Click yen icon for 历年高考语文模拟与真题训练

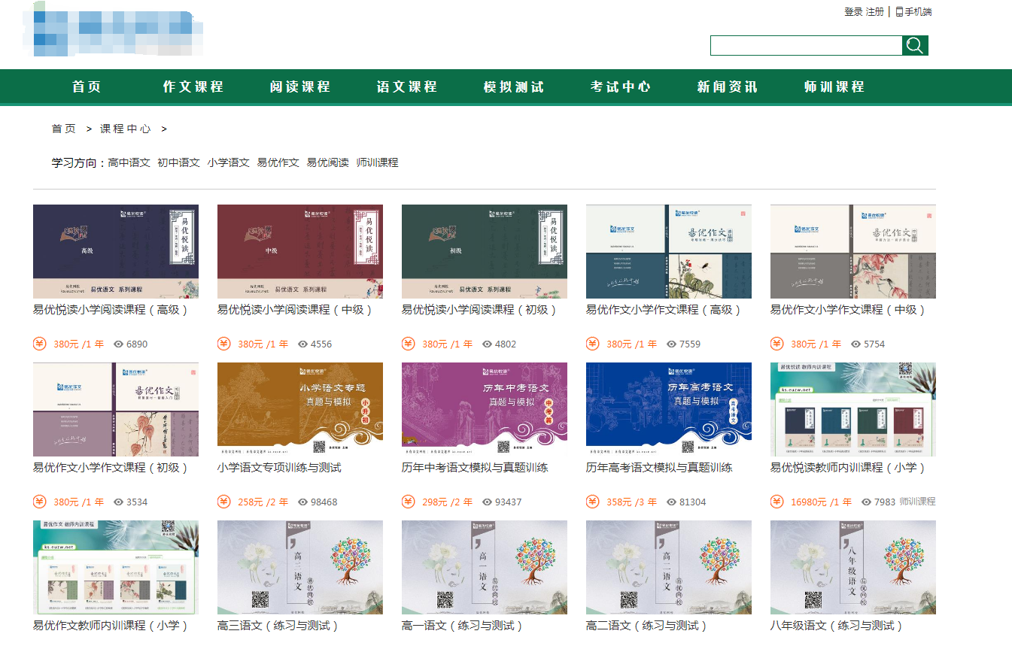(593, 502)
